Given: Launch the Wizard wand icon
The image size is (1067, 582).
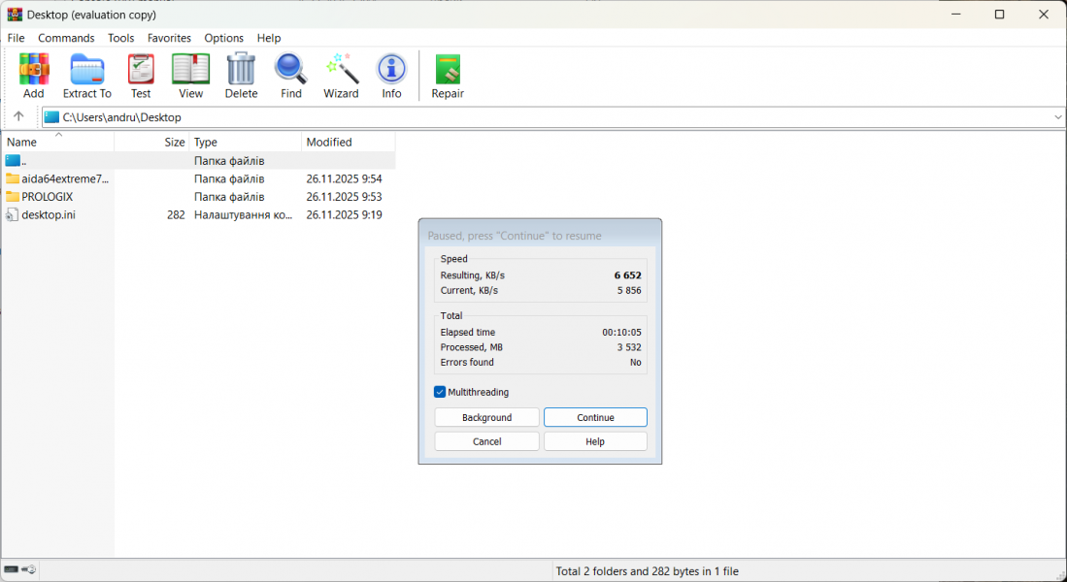Looking at the screenshot, I should pos(341,76).
